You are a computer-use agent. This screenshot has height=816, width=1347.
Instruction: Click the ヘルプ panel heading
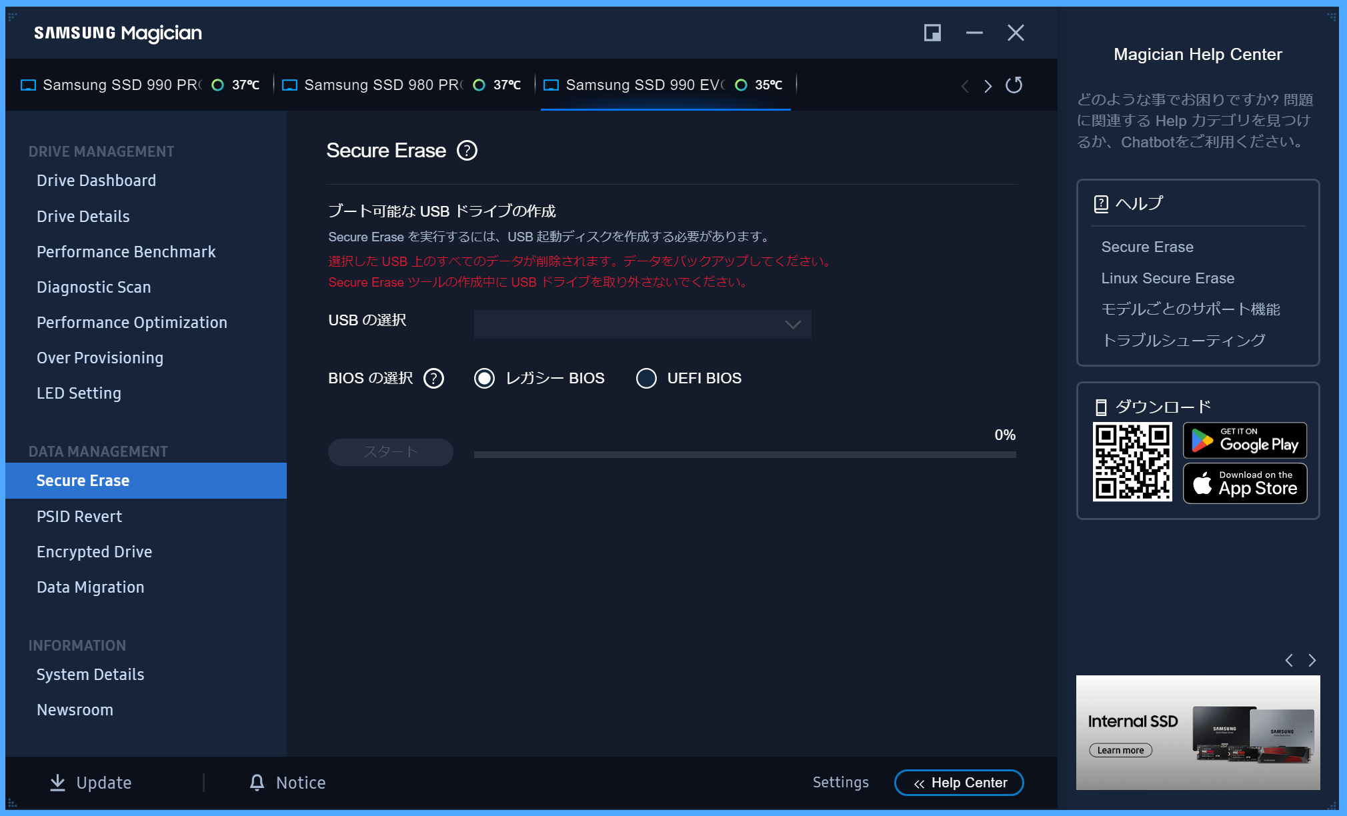pyautogui.click(x=1130, y=203)
